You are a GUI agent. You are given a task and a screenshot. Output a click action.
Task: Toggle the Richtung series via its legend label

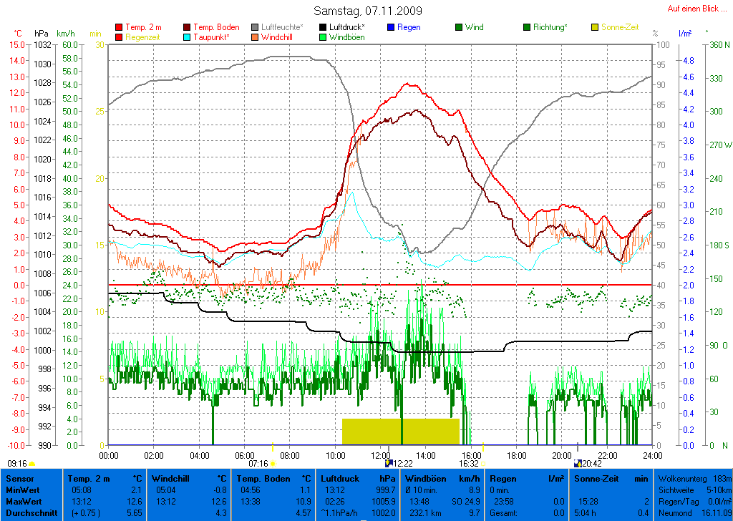pos(550,27)
